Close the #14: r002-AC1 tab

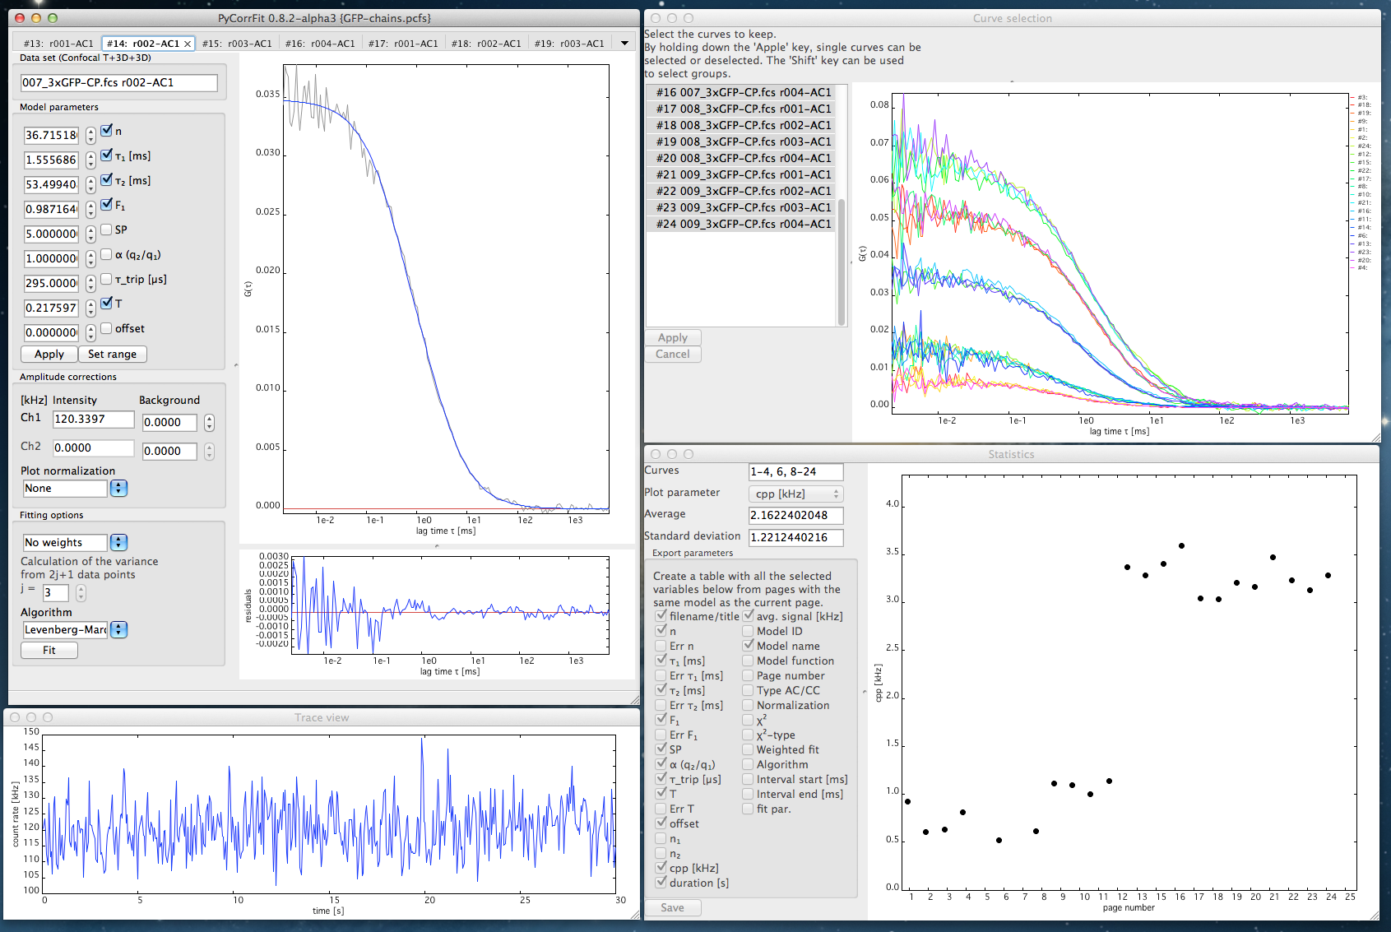pos(188,43)
